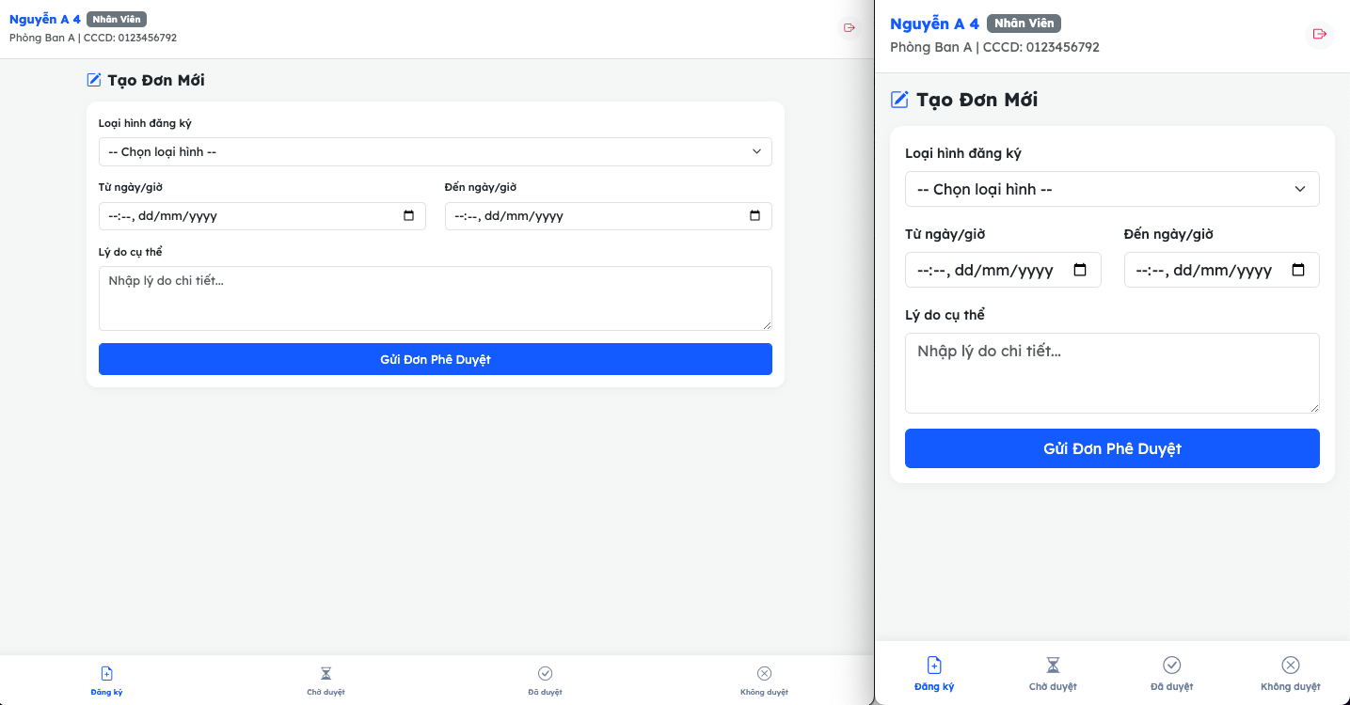The width and height of the screenshot is (1350, 705).
Task: Click logout icon in right narrow view
Action: [x=1319, y=34]
